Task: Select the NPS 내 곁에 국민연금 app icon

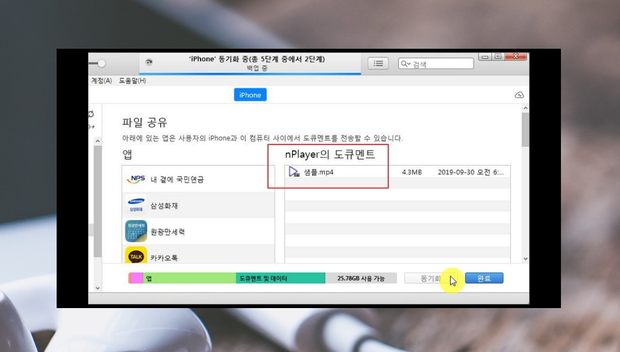Action: [x=136, y=179]
